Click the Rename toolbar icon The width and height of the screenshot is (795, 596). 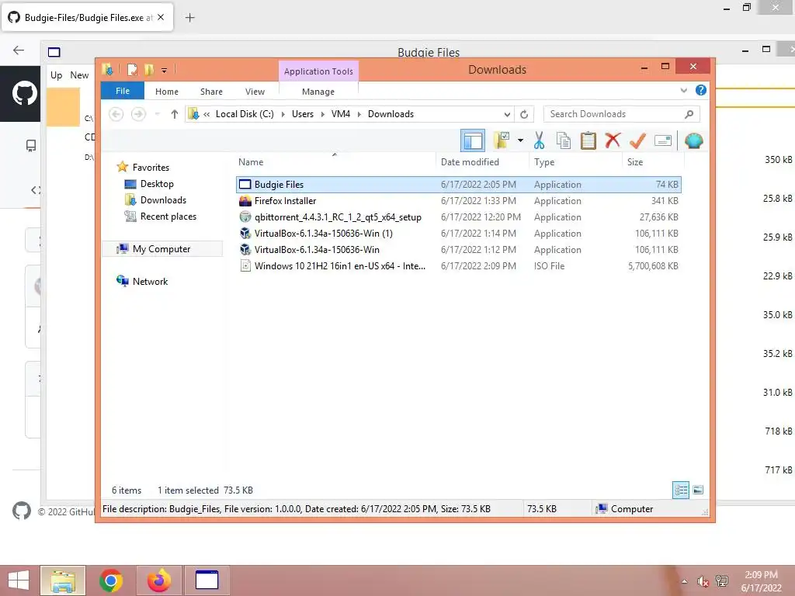pyautogui.click(x=663, y=140)
